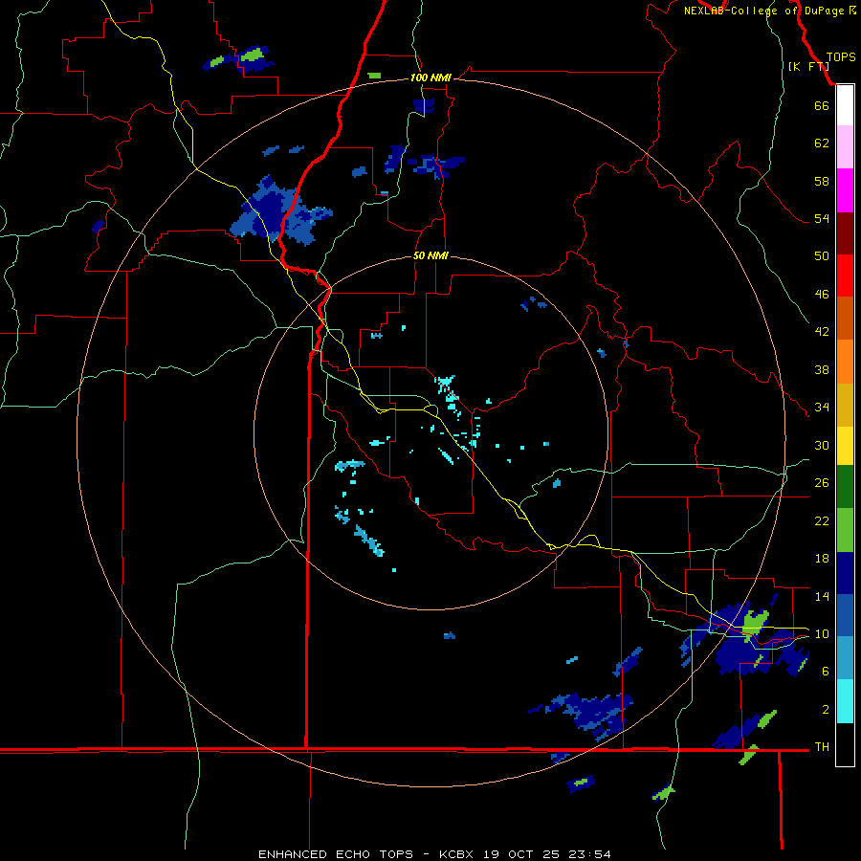Viewport: 861px width, 861px height.
Task: Click the light pink 62 kft legend swatch
Action: 845,146
